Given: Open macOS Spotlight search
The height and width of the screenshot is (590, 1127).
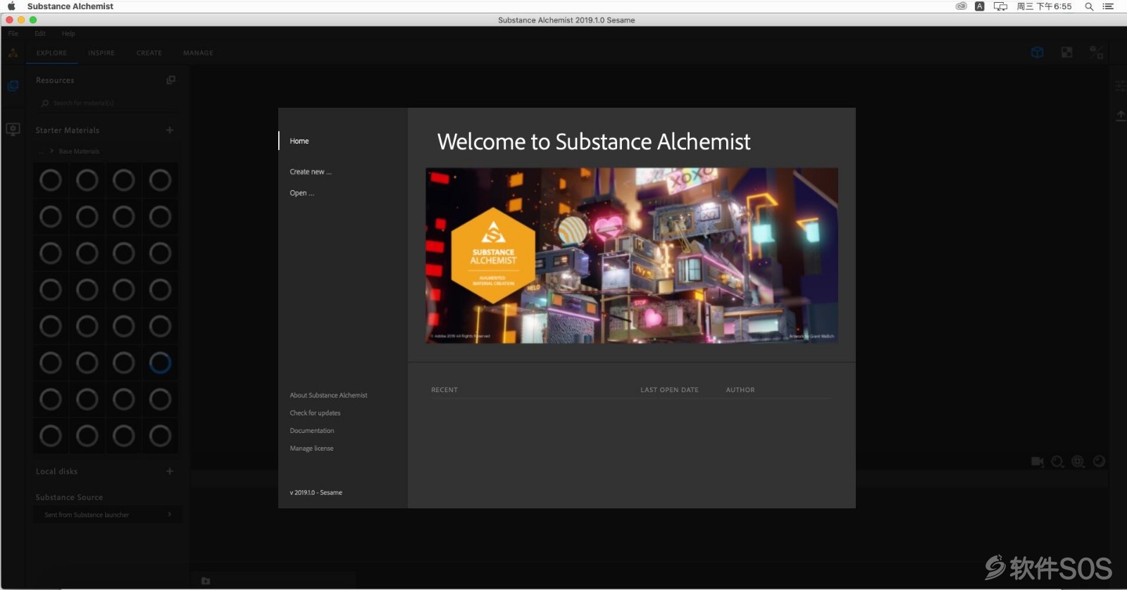Looking at the screenshot, I should (1089, 6).
